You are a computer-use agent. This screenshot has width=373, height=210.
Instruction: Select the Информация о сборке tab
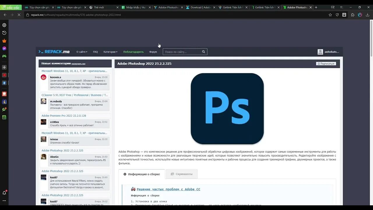tap(142, 174)
